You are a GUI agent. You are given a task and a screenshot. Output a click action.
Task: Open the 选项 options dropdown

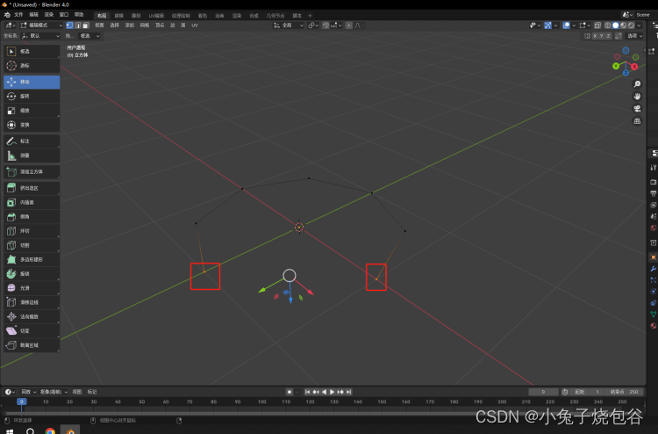click(634, 36)
